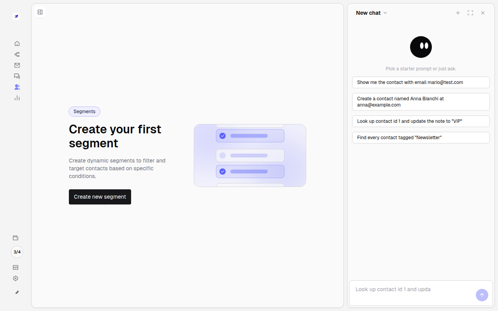Choose the update note to VIP prompt

421,121
